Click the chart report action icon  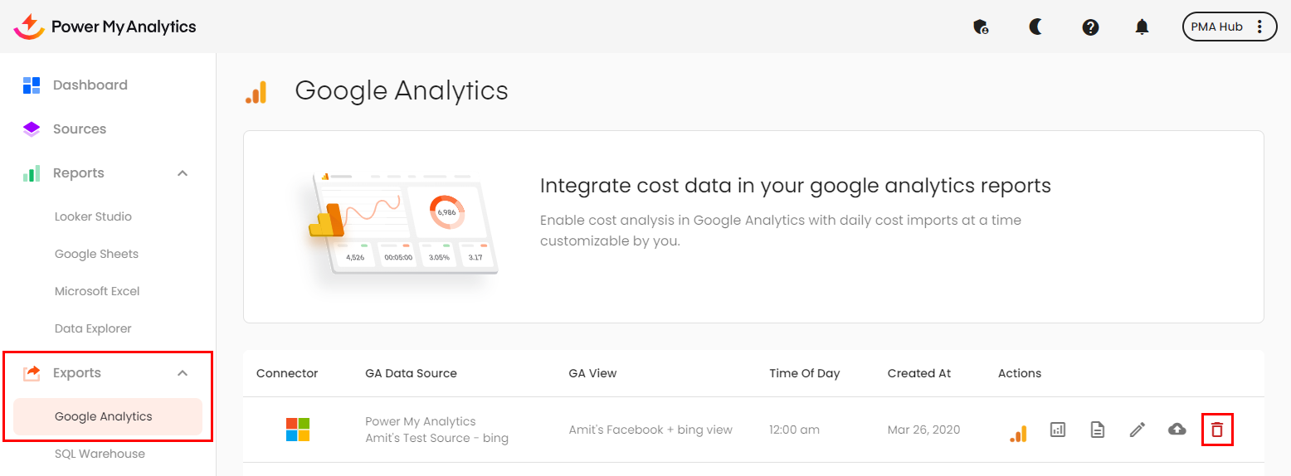click(1057, 430)
